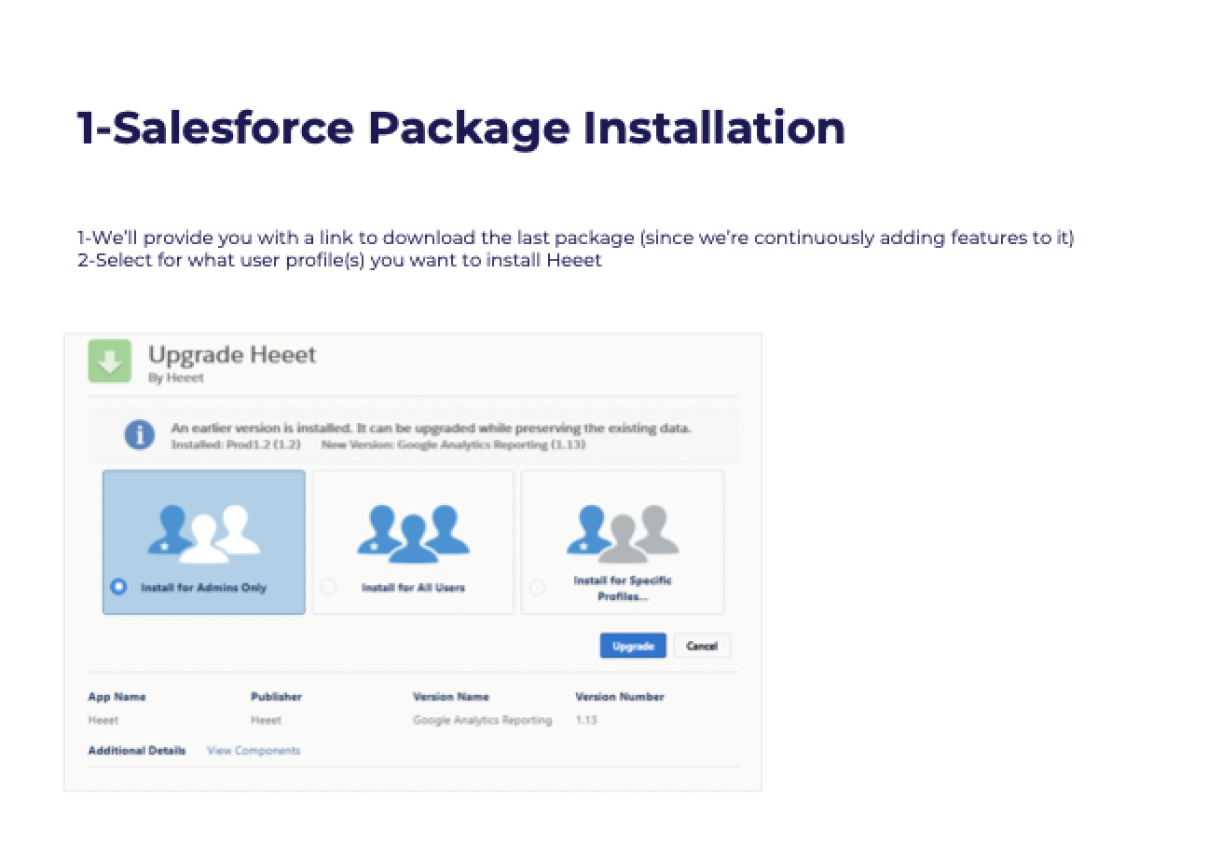Click the App Name column header
Image resolution: width=1208 pixels, height=859 pixels.
tap(117, 697)
